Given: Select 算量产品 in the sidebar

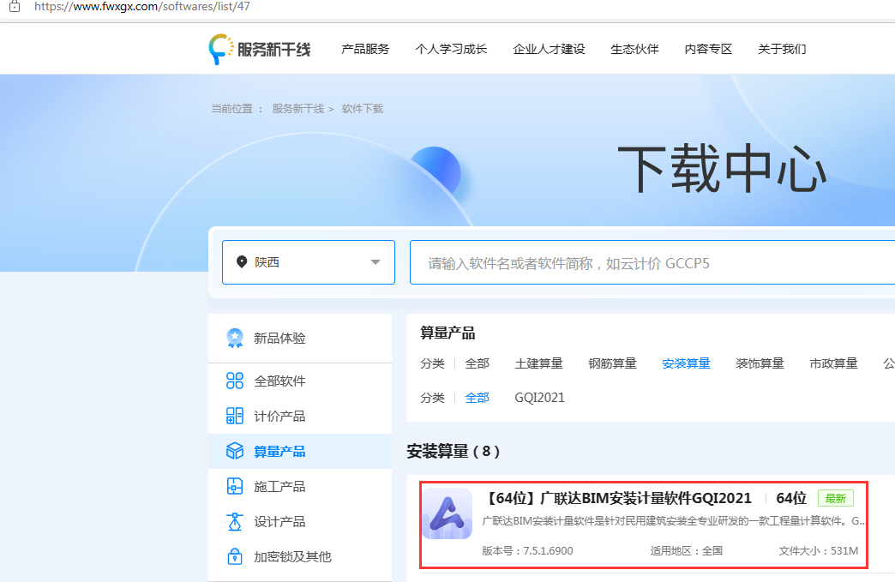Looking at the screenshot, I should 300,451.
